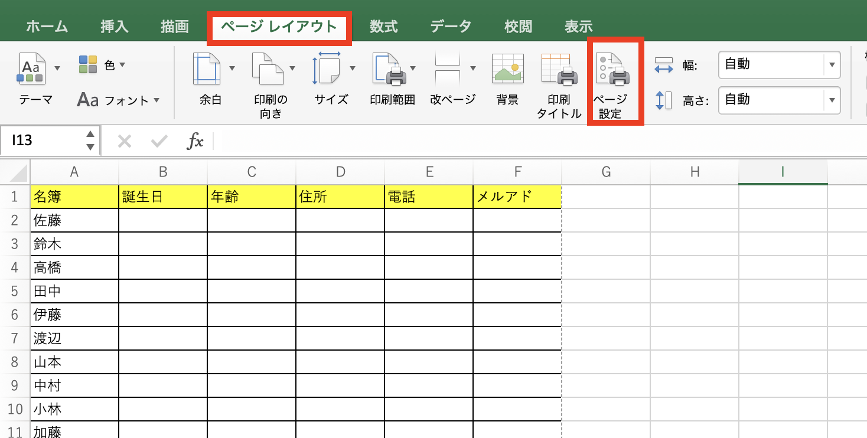Click the name box up stepper arrow
This screenshot has width=867, height=438.
90,135
